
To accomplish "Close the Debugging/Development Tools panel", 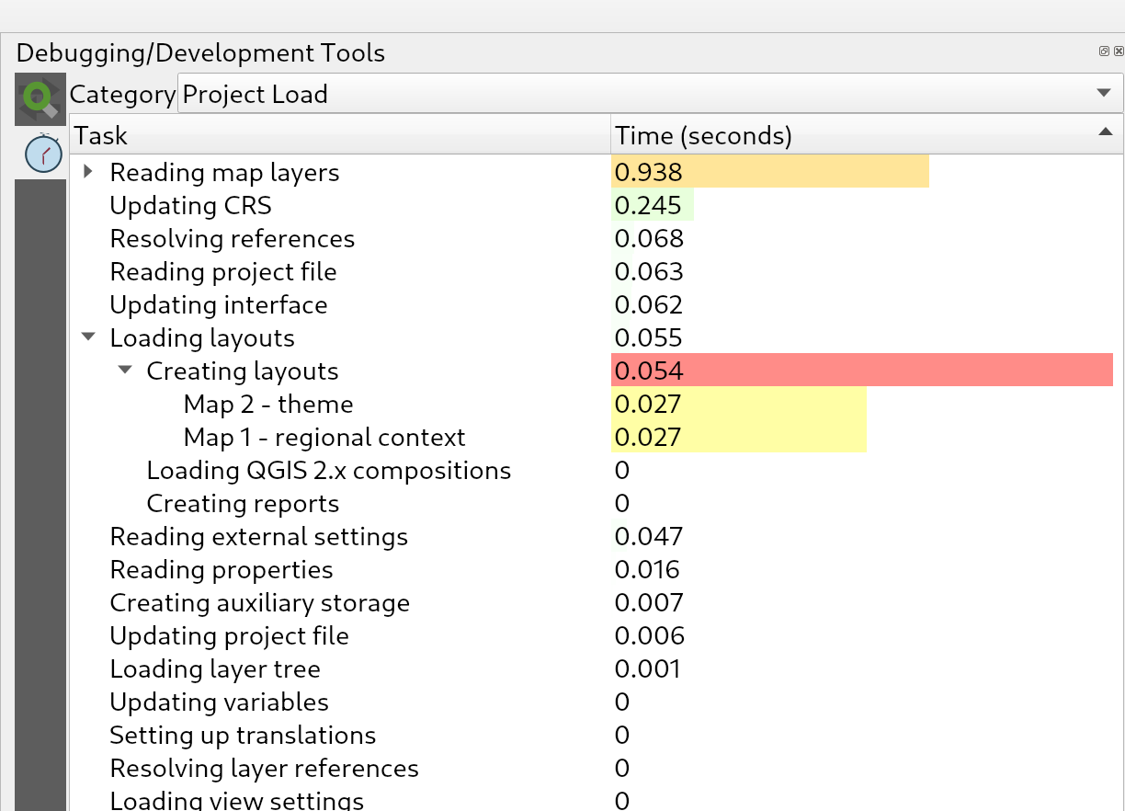I will pos(1118,51).
